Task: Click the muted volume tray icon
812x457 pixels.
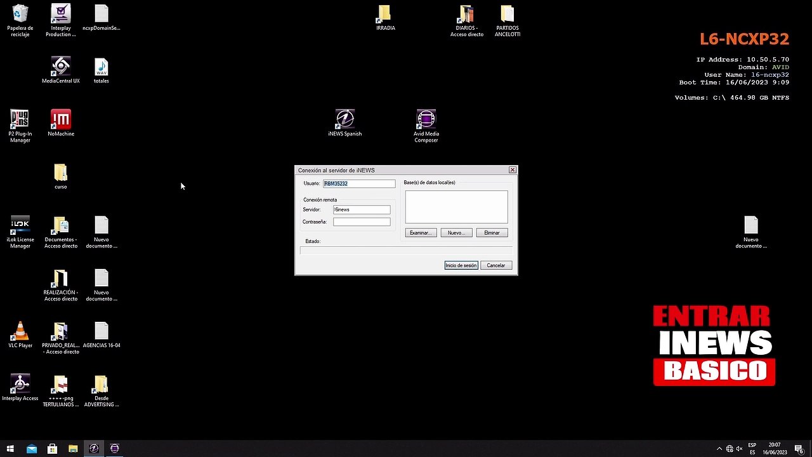Action: [739, 449]
